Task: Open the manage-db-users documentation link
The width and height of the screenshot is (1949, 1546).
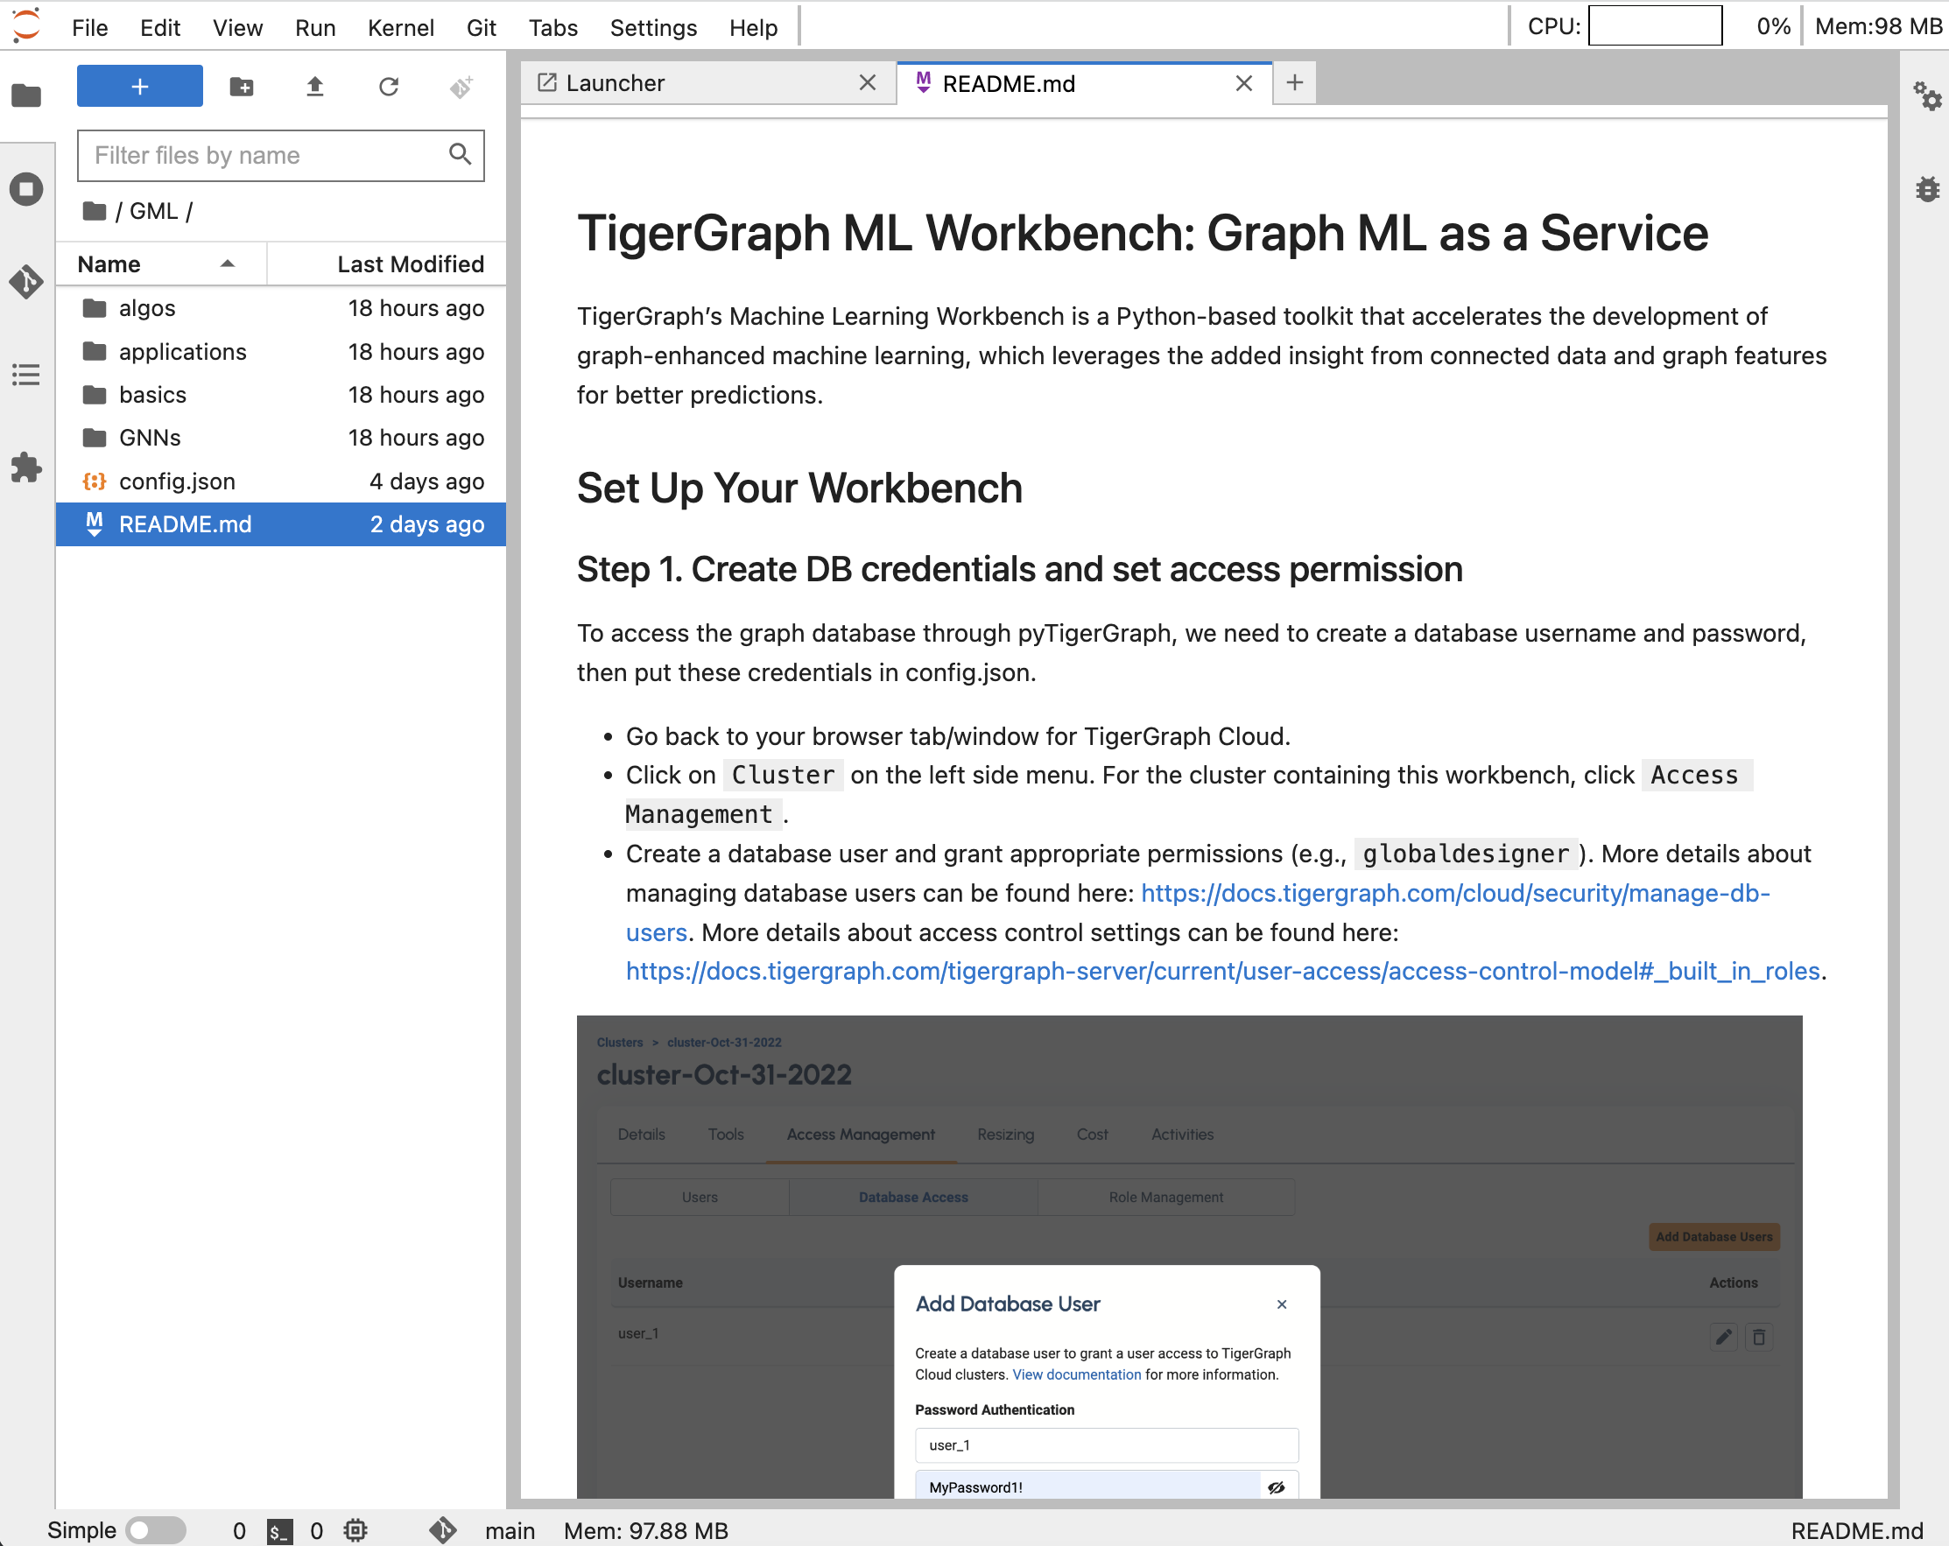Action: (1454, 893)
